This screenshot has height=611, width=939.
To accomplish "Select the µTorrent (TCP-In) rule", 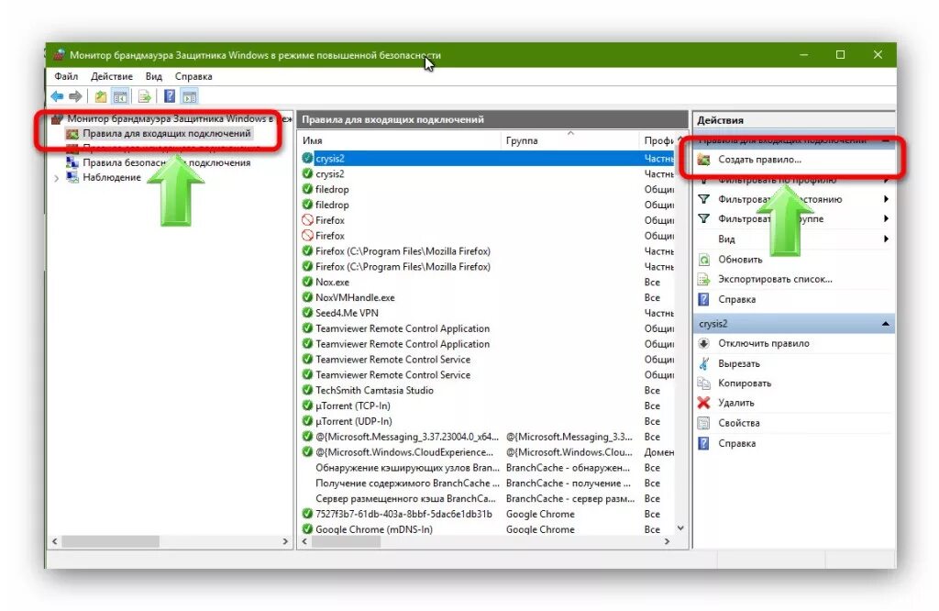I will (x=486, y=405).
